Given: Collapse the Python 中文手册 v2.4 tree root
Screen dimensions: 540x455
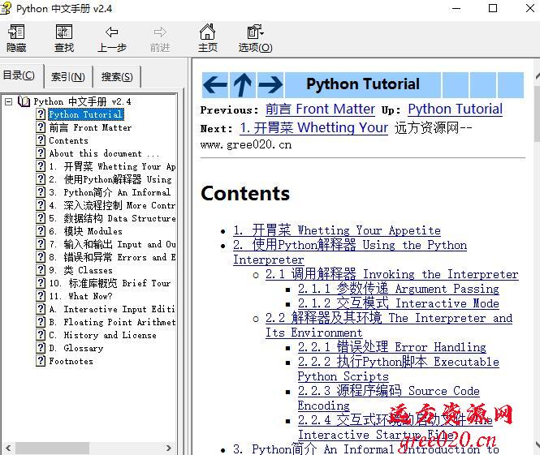Looking at the screenshot, I should click(x=8, y=101).
